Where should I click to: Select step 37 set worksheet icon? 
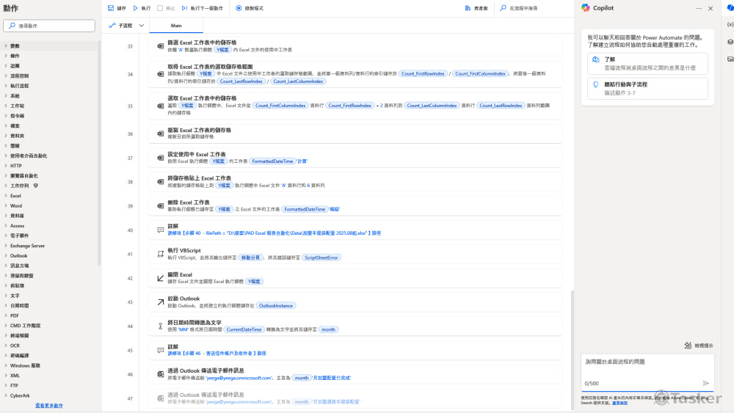coord(161,158)
